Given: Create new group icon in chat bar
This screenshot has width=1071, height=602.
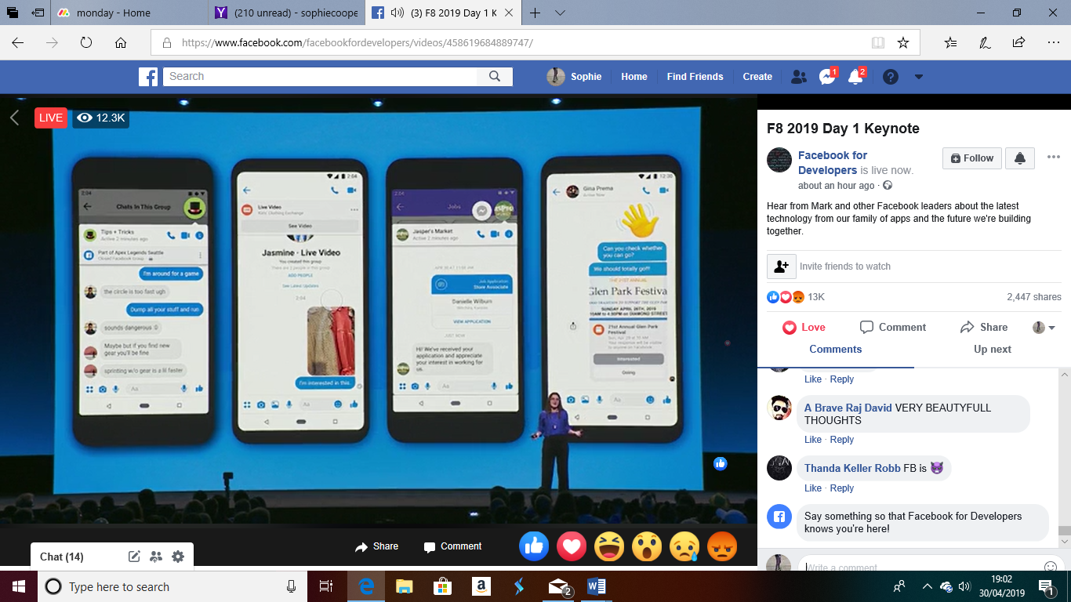Looking at the screenshot, I should point(156,557).
